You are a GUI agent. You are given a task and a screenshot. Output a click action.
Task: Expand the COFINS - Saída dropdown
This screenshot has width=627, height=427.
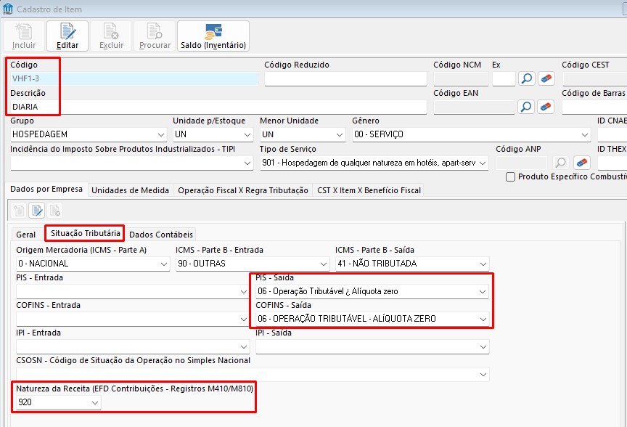tap(483, 320)
